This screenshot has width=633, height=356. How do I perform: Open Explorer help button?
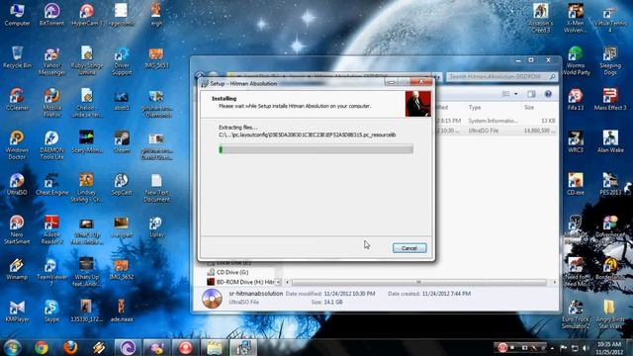pyautogui.click(x=548, y=94)
